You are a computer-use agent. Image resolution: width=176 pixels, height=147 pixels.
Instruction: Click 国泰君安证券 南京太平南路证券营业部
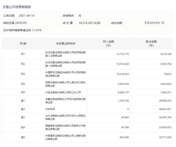pos(65,127)
